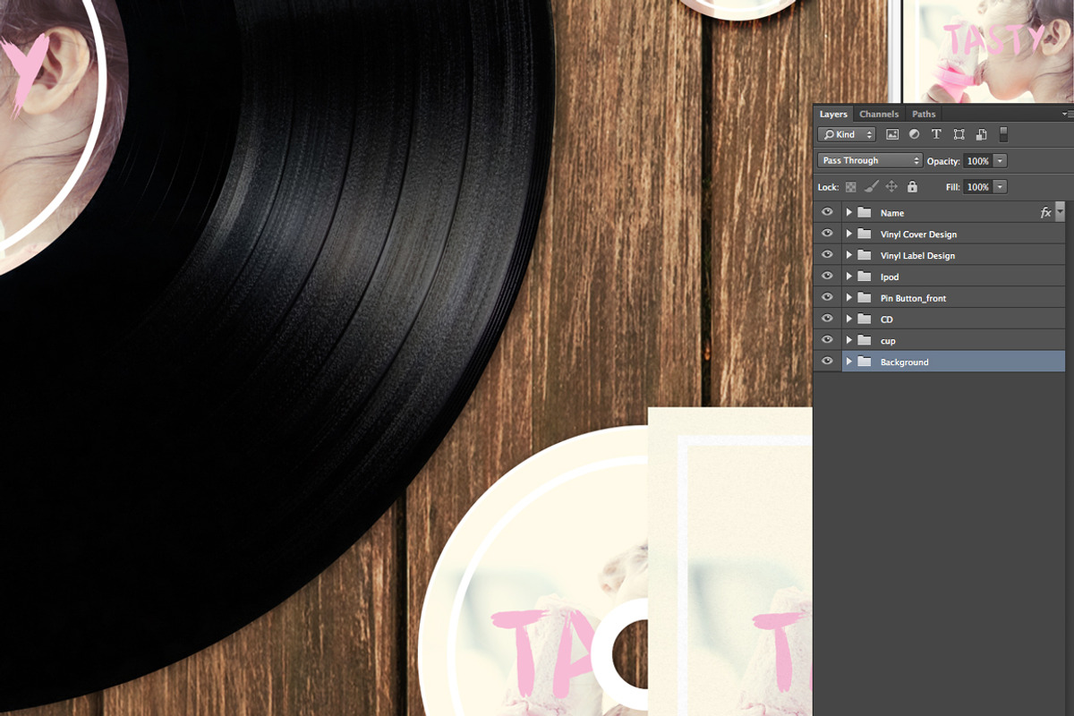This screenshot has width=1074, height=716.
Task: Lock transparent pixels icon
Action: tap(850, 187)
